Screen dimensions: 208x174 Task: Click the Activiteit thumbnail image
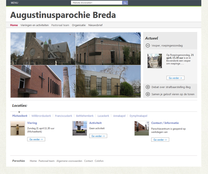(x=80, y=128)
